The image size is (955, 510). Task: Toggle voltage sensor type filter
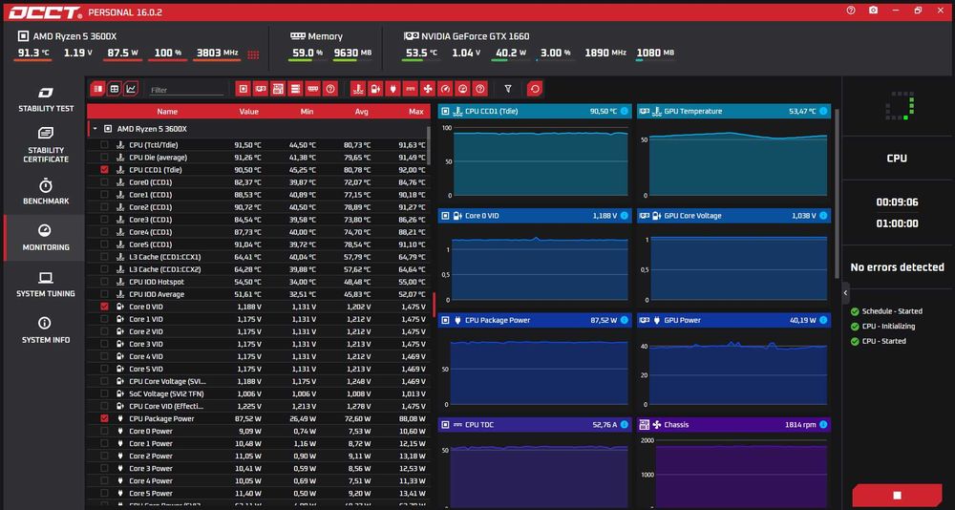(x=375, y=89)
